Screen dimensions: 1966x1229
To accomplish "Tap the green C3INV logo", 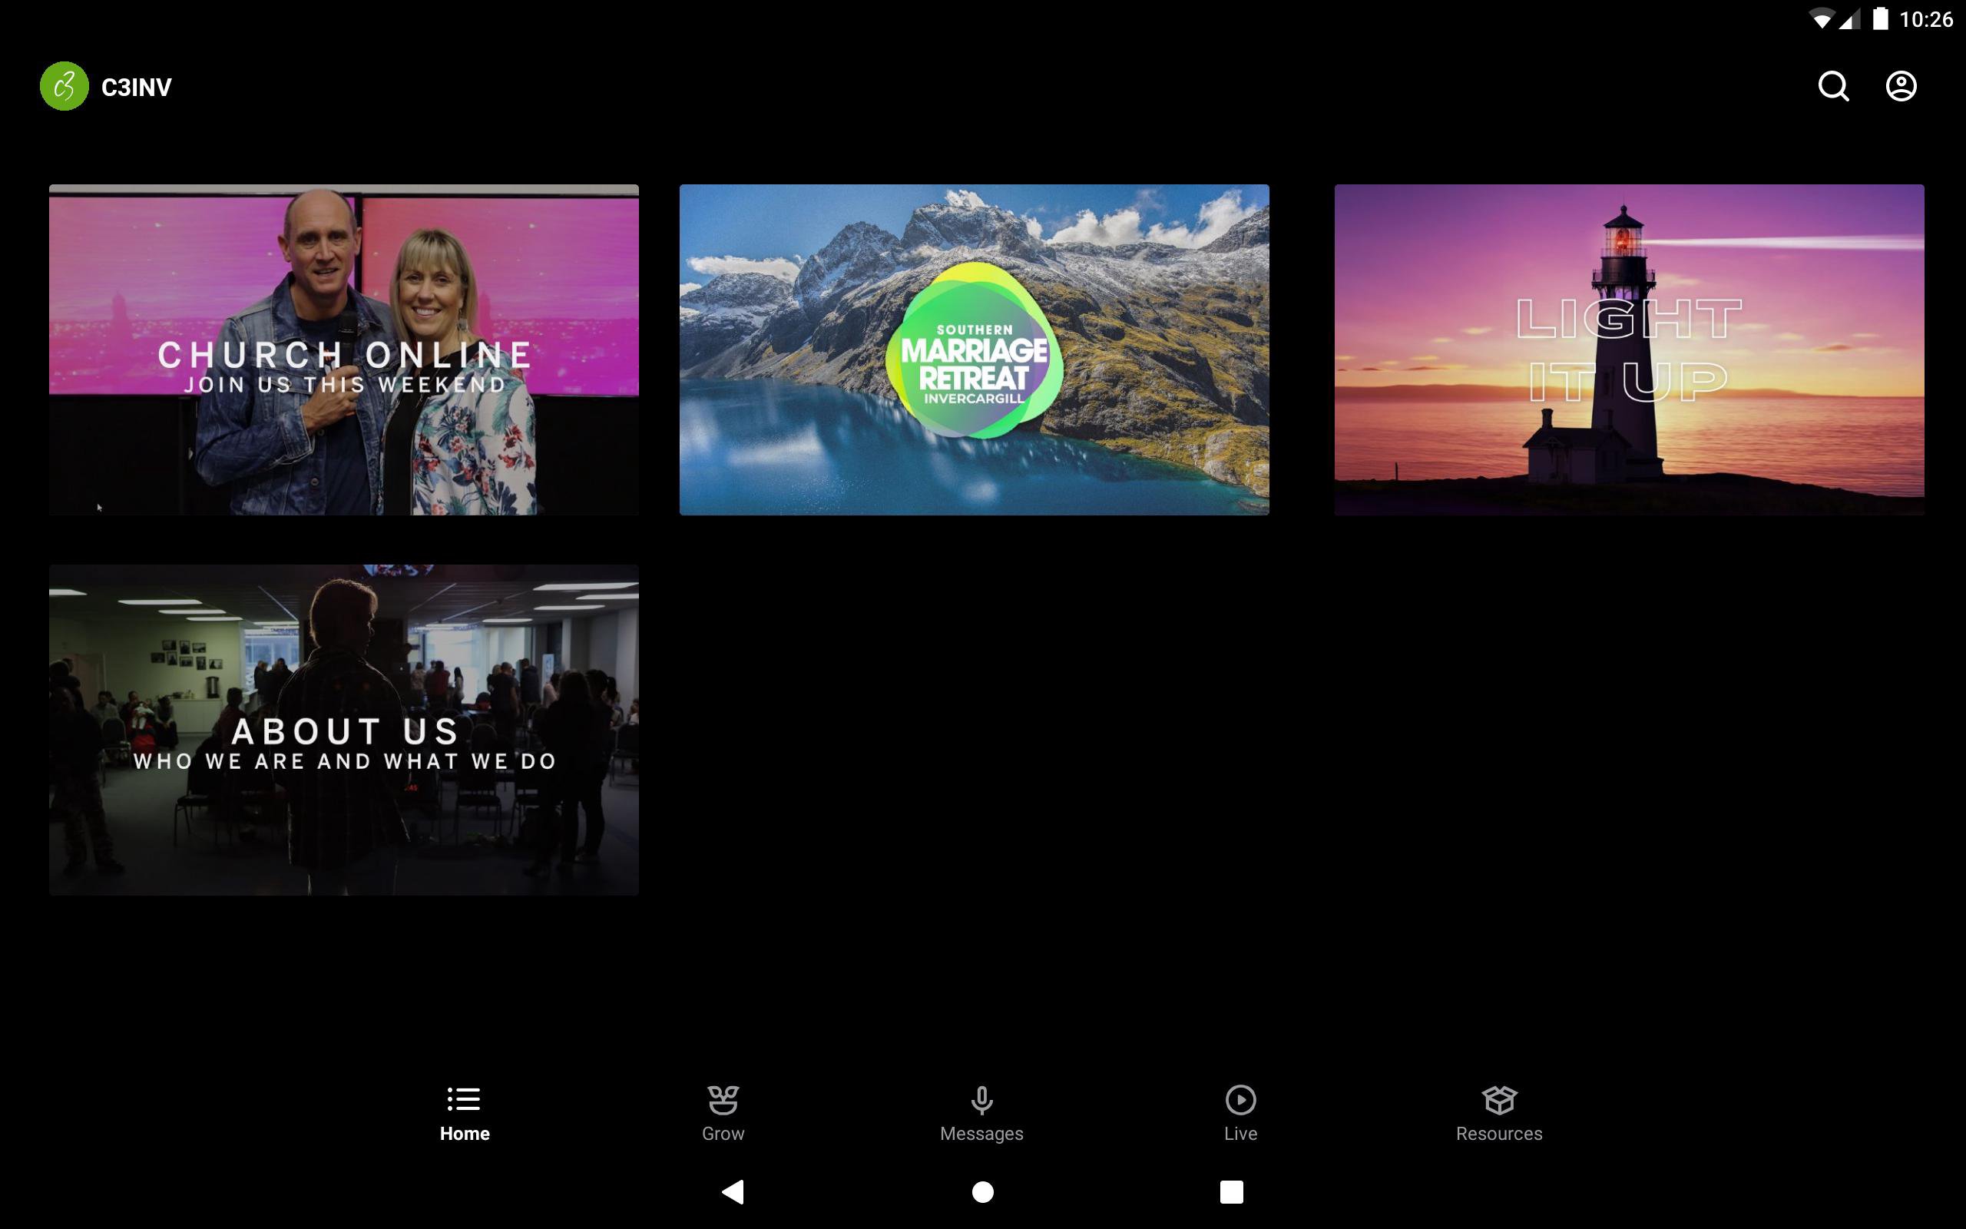I will tap(65, 86).
